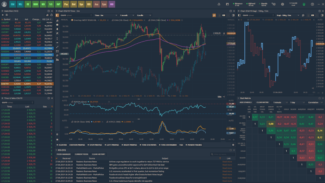Click the Clear Matrix button

tap(262, 102)
